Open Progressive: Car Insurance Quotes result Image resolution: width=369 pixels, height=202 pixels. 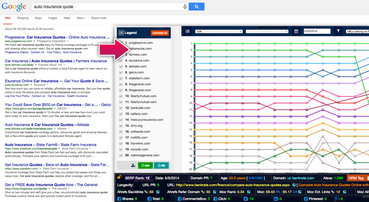(57, 37)
